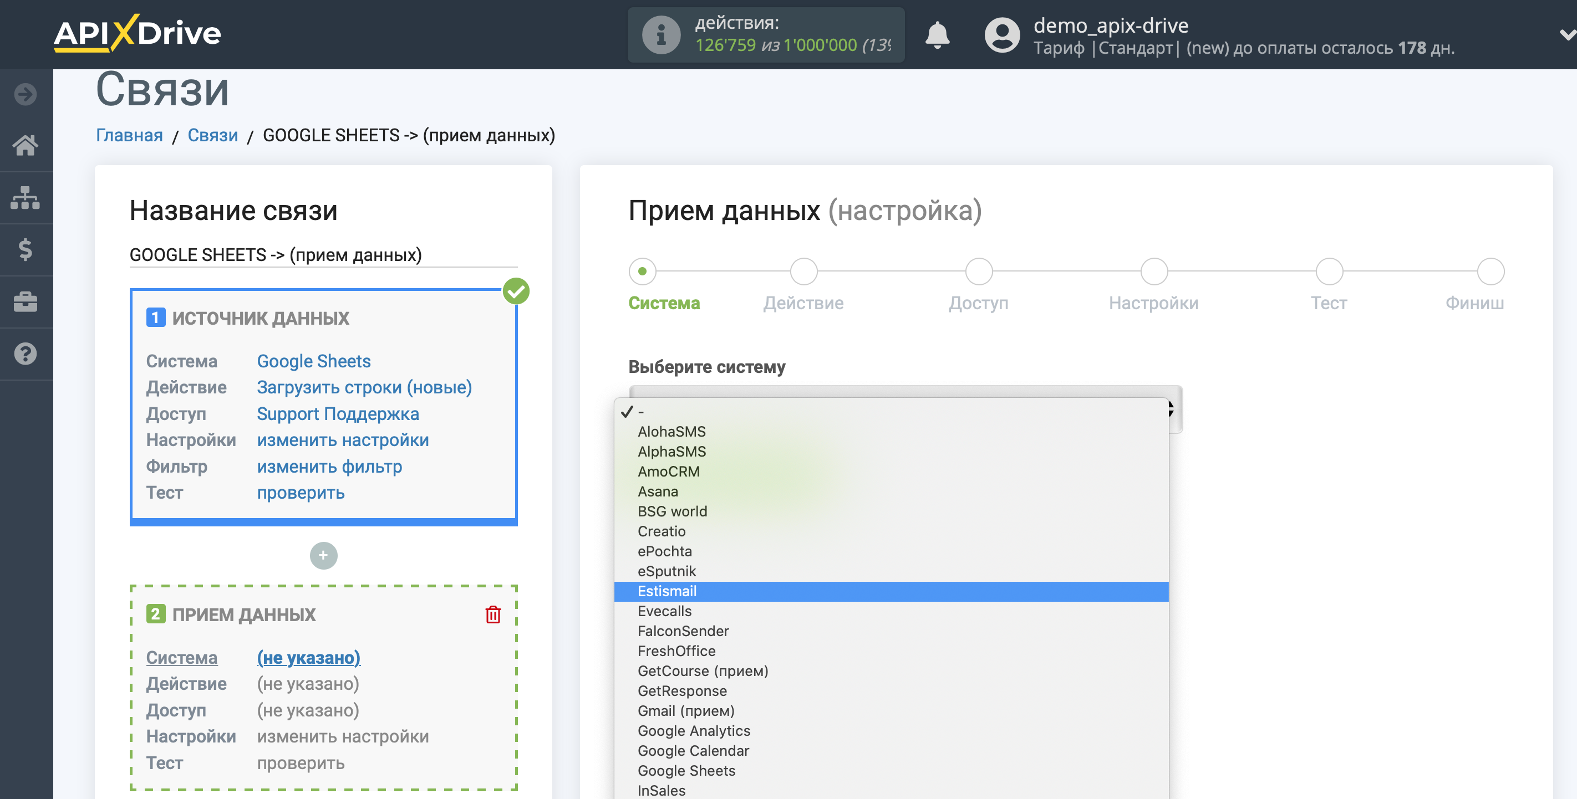Click the info icon in the actions counter

coord(660,35)
